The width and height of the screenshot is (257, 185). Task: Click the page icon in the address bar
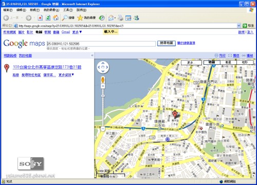(16, 26)
